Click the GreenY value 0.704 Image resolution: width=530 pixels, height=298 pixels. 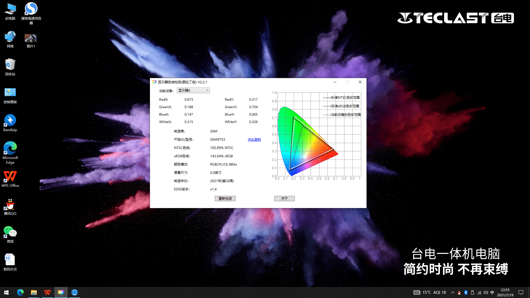pyautogui.click(x=253, y=107)
